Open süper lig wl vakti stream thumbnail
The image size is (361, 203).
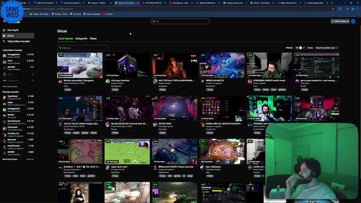[127, 151]
